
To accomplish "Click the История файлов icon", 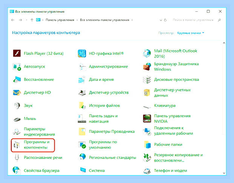I will [x=82, y=106].
